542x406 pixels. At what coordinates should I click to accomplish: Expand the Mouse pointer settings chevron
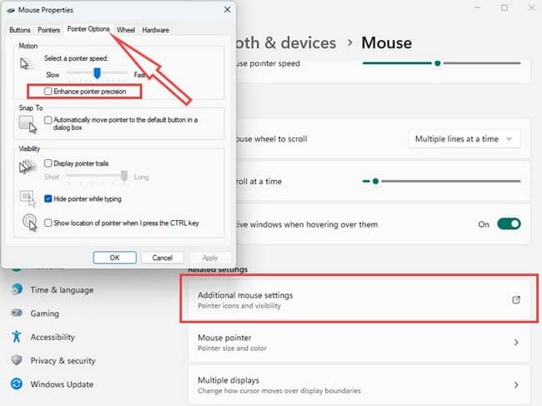click(515, 343)
